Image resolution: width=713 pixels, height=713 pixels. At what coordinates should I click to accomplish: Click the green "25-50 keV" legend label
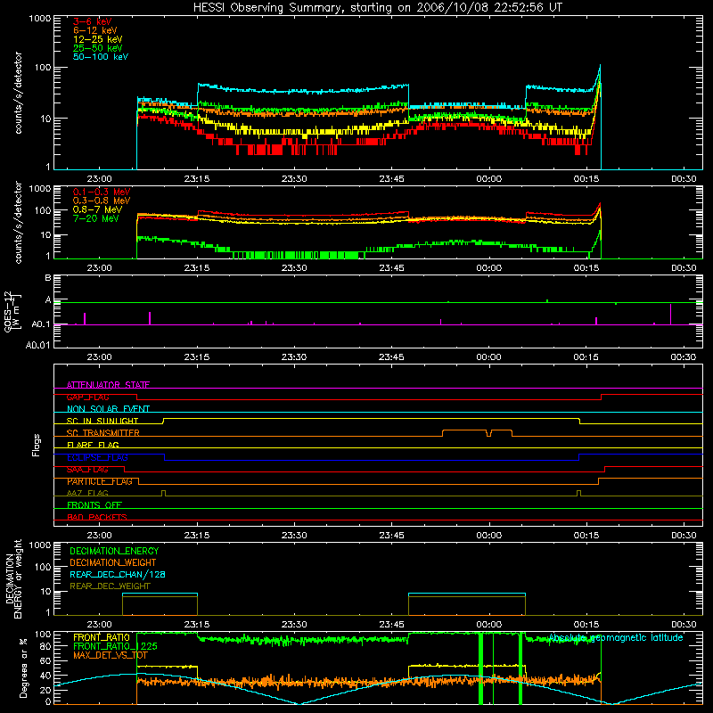click(x=98, y=48)
